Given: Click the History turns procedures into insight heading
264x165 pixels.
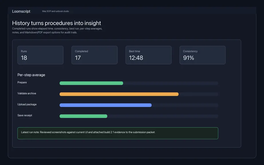Looking at the screenshot, I should tap(57, 23).
